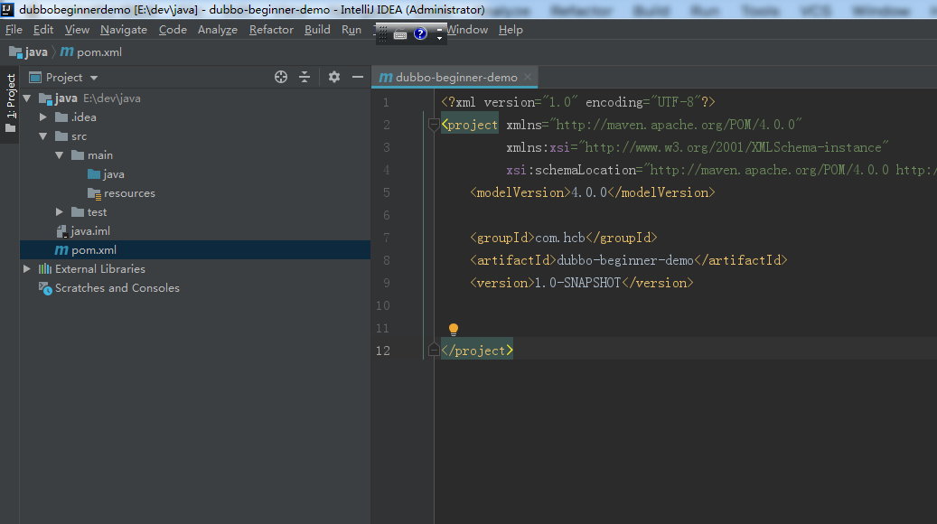
Task: Open the Run menu
Action: coord(351,29)
